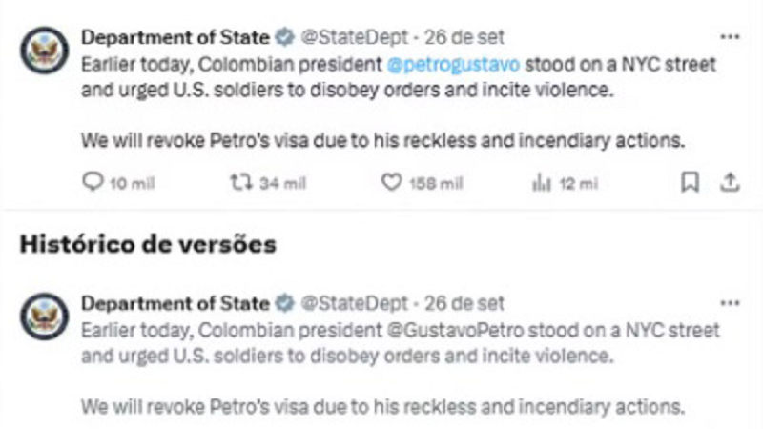Open the Department of State avatar in version history
Image resolution: width=763 pixels, height=429 pixels.
pyautogui.click(x=44, y=317)
